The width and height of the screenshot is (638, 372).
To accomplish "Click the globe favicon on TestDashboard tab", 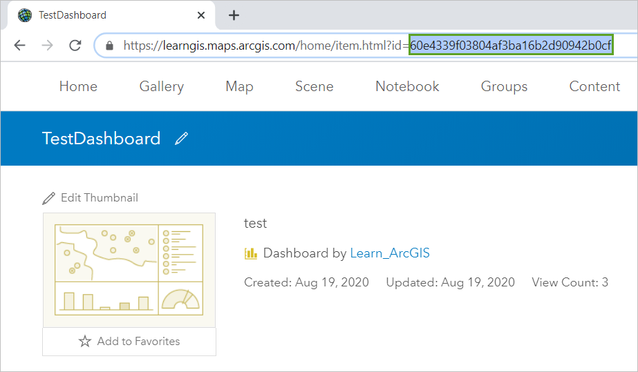I will pyautogui.click(x=25, y=15).
